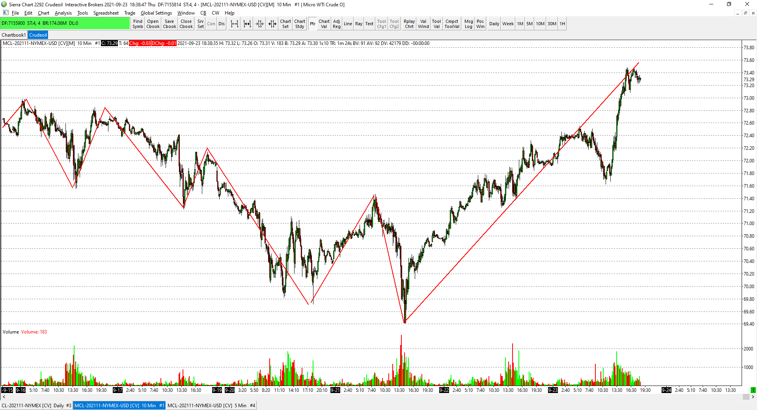Open the File menu
This screenshot has height=410, width=757.
(x=15, y=13)
